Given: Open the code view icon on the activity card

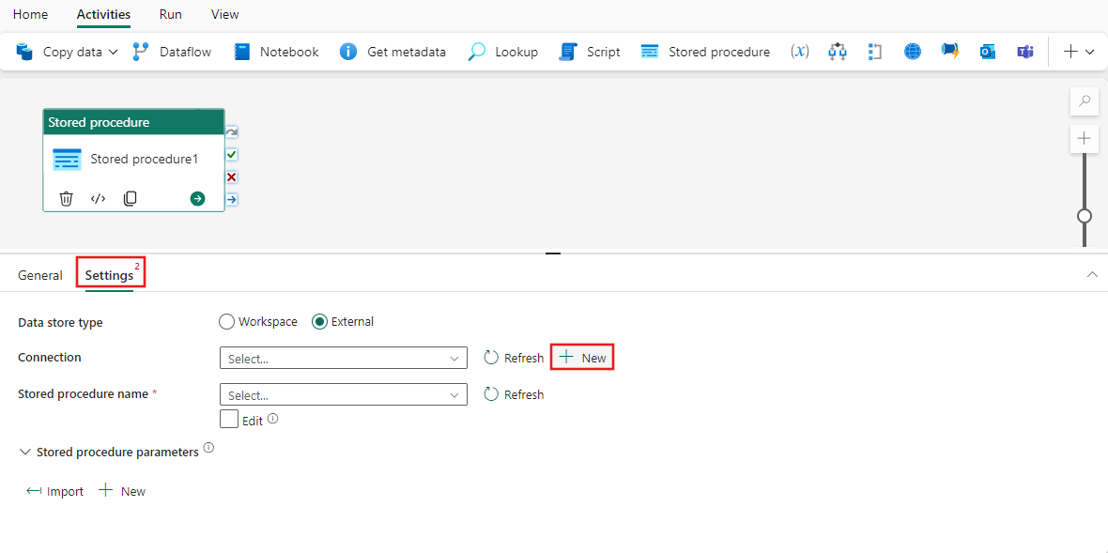Looking at the screenshot, I should 98,198.
